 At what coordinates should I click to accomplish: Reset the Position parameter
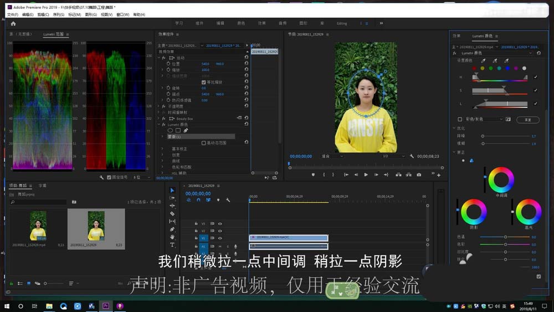tap(247, 64)
